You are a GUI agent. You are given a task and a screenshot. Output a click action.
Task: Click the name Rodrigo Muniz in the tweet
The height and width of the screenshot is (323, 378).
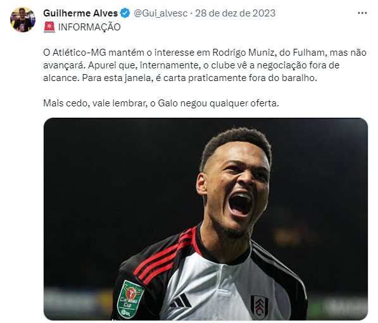coord(244,53)
